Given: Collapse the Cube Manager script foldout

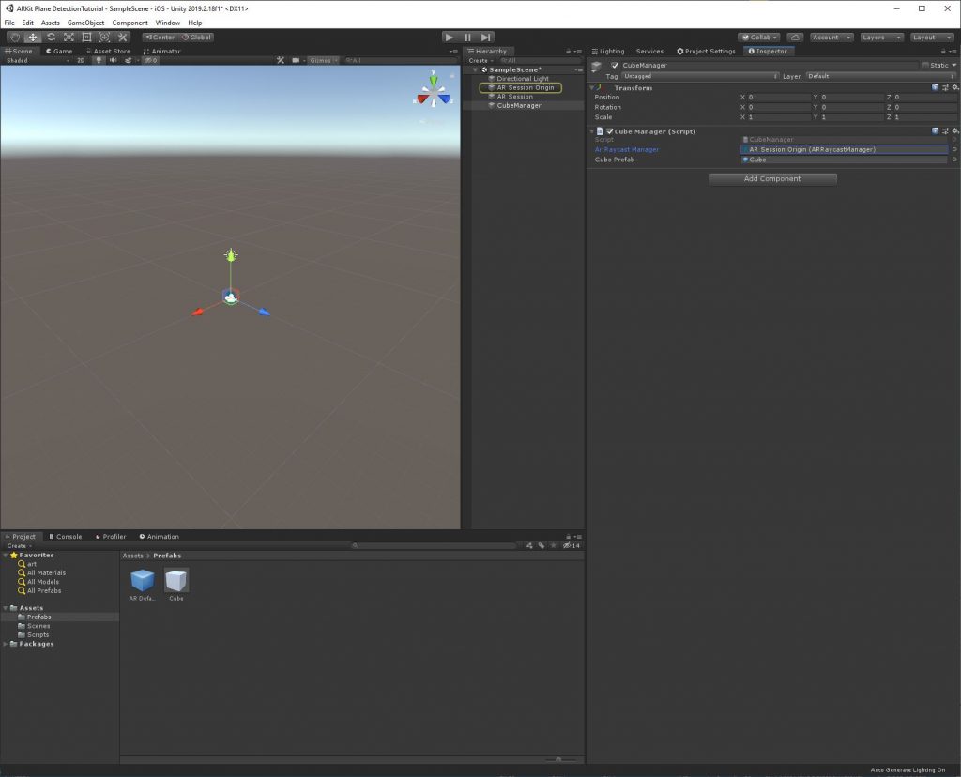Looking at the screenshot, I should (592, 131).
